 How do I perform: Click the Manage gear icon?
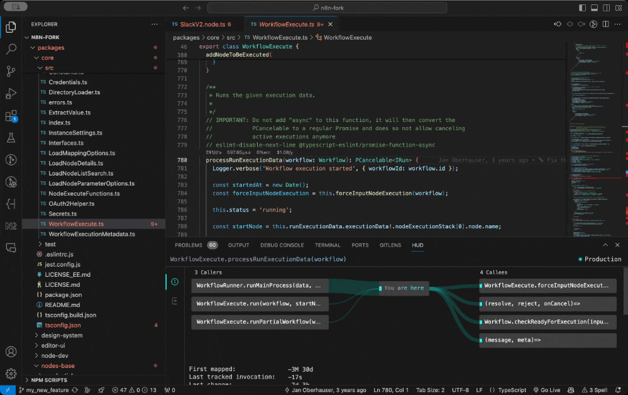11,374
